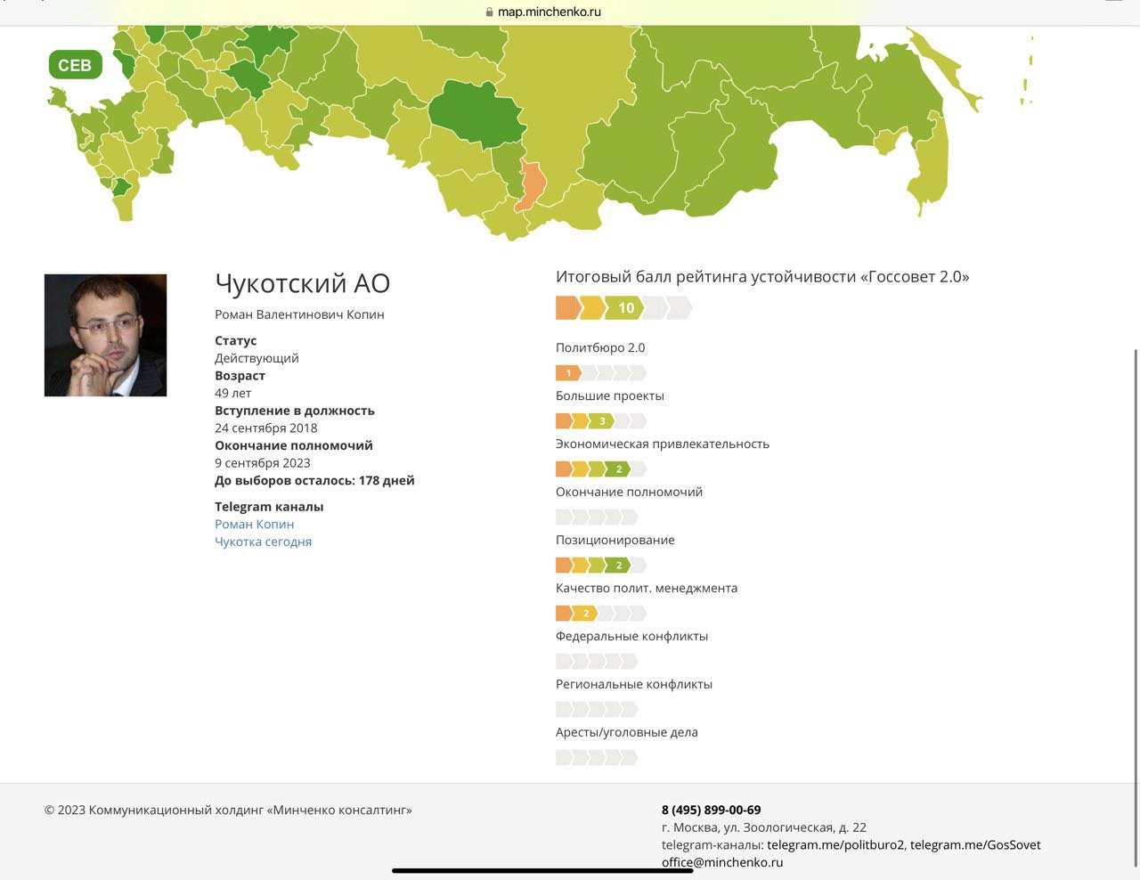Click the Большие проекты score 3 chevron
The image size is (1140, 880).
pos(602,421)
